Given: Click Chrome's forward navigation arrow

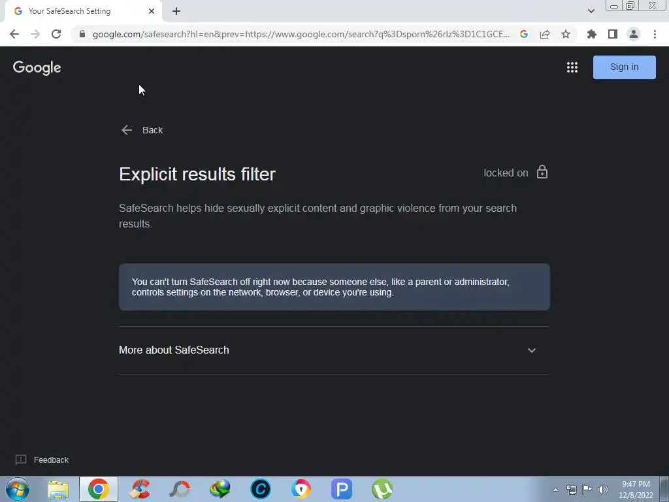Looking at the screenshot, I should click(x=35, y=34).
